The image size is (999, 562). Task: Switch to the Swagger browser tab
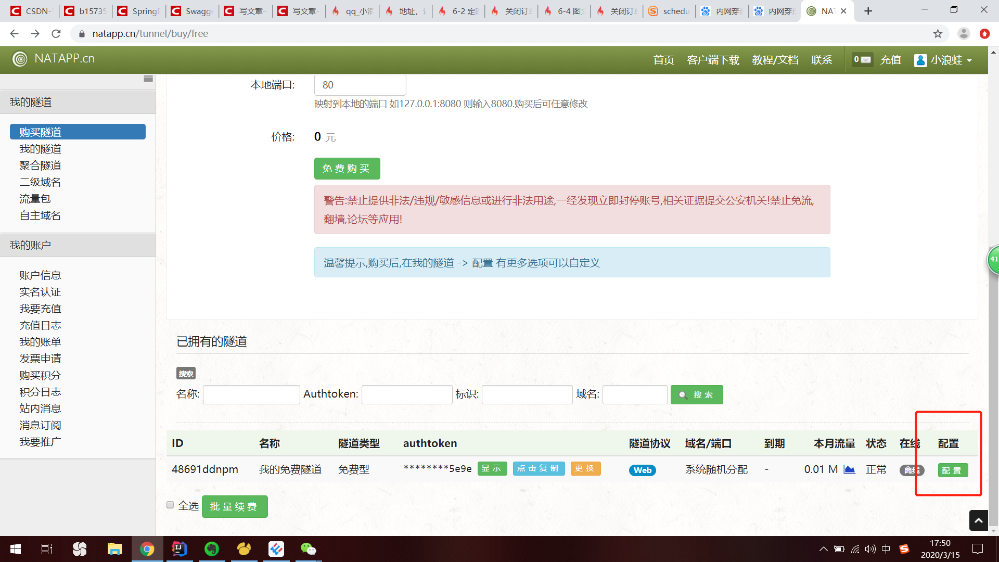[x=193, y=11]
